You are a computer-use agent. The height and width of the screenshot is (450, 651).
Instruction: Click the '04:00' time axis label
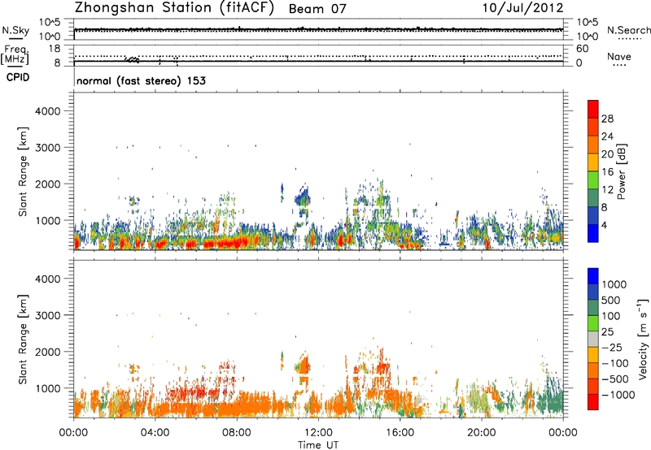point(155,433)
